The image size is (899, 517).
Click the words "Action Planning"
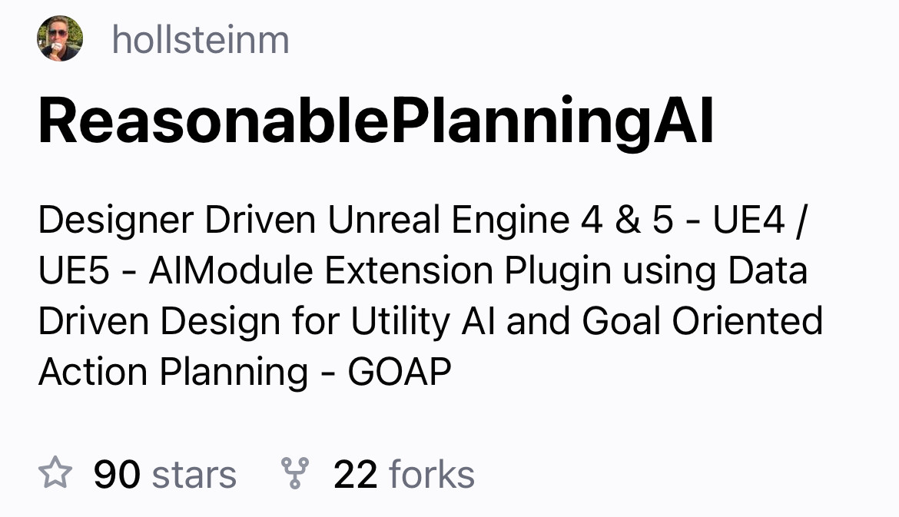point(173,372)
